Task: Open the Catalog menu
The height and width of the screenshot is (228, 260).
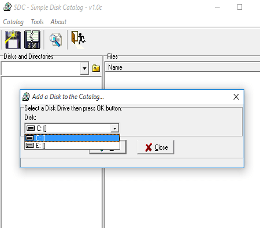Action: (13, 22)
